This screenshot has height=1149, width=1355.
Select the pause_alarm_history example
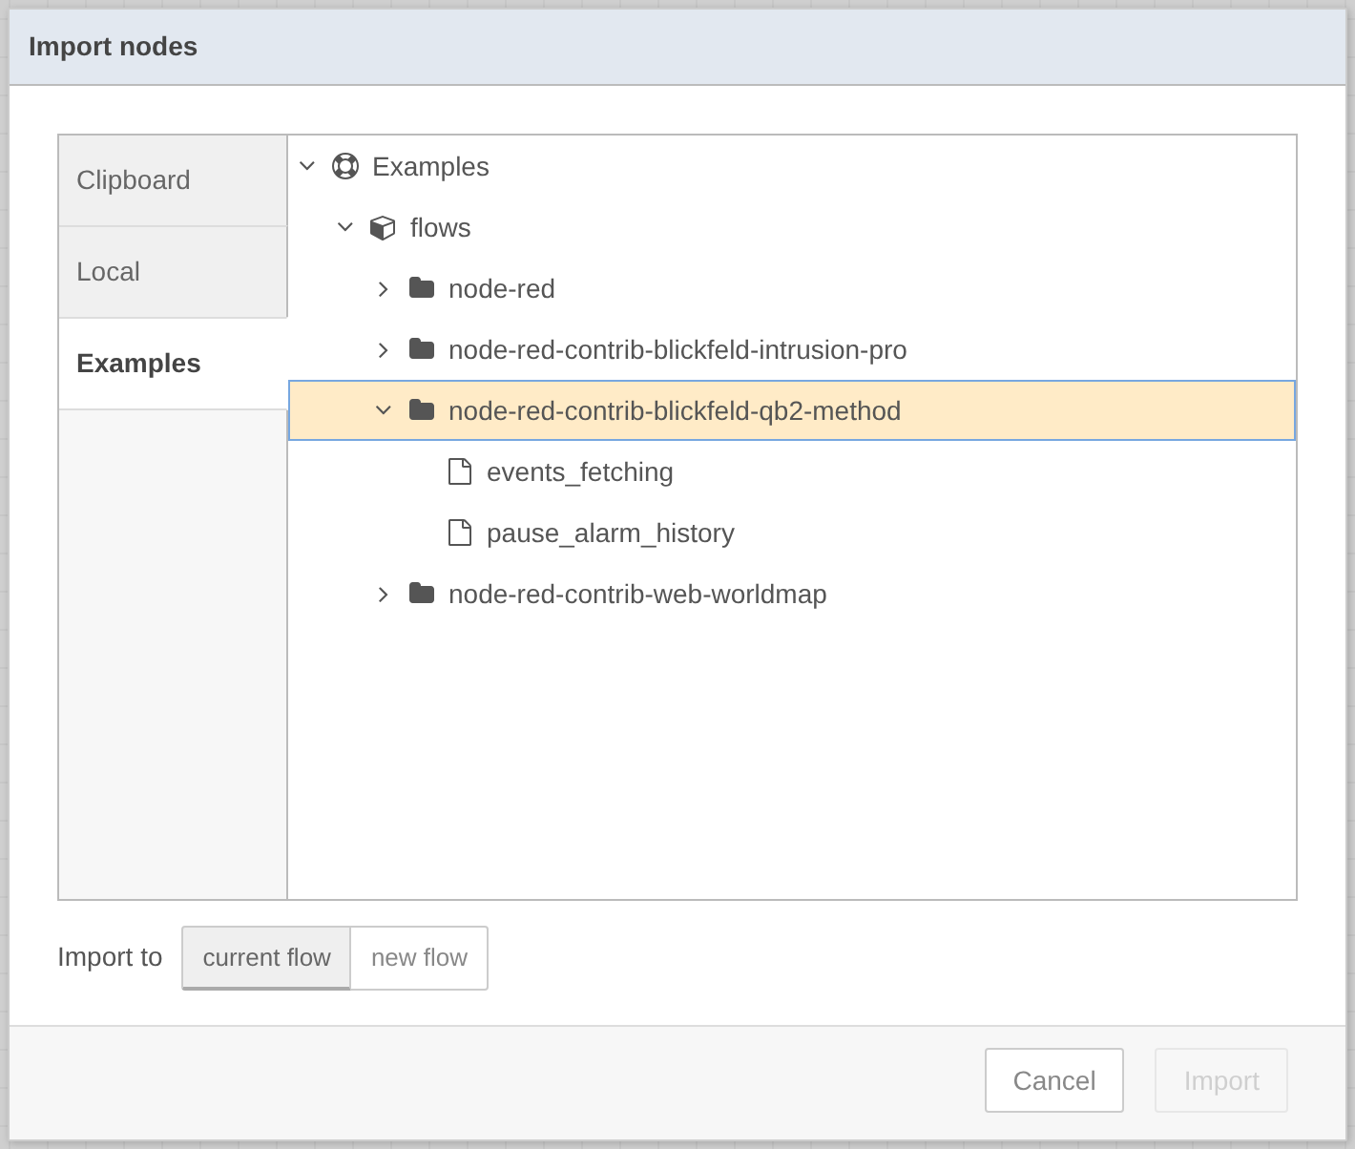tap(611, 533)
